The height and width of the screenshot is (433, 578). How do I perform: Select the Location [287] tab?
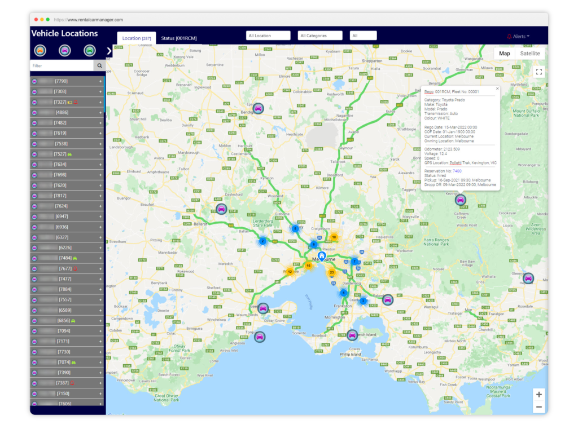point(136,38)
